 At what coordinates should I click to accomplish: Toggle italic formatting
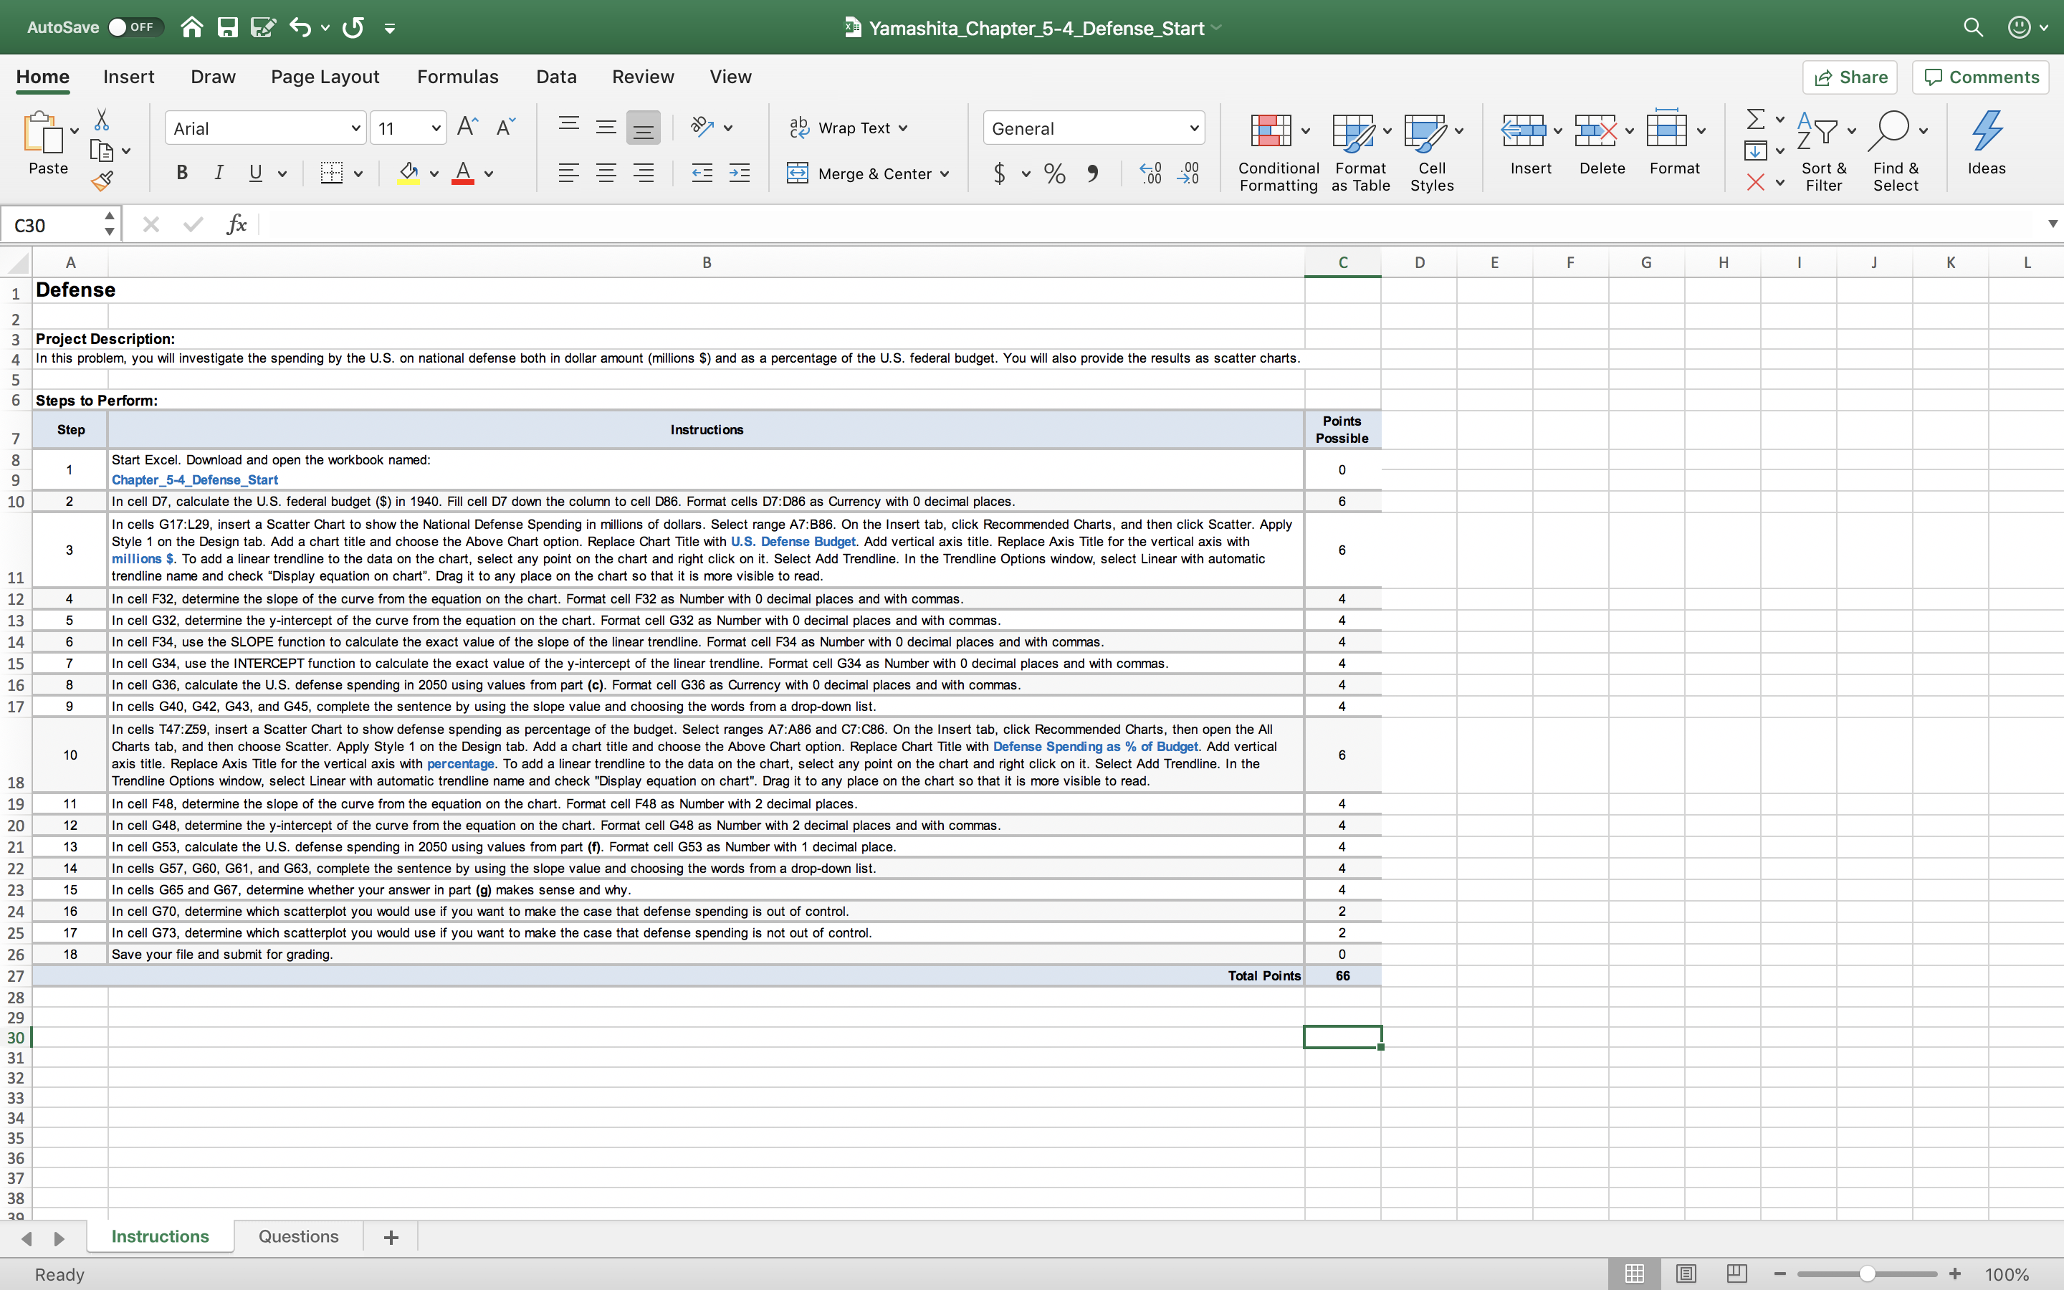point(219,173)
